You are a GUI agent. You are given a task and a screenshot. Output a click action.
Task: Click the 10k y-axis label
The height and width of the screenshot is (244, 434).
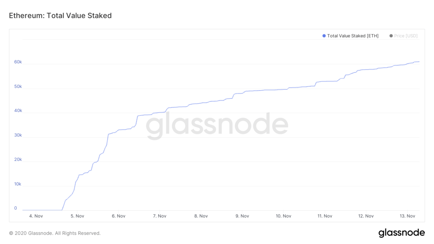(18, 184)
